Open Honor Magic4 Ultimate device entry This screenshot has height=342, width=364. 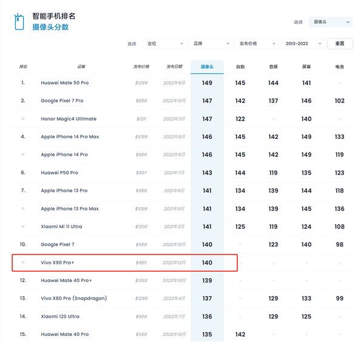[x=68, y=119]
